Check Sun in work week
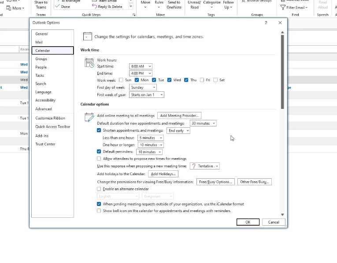 coord(121,80)
